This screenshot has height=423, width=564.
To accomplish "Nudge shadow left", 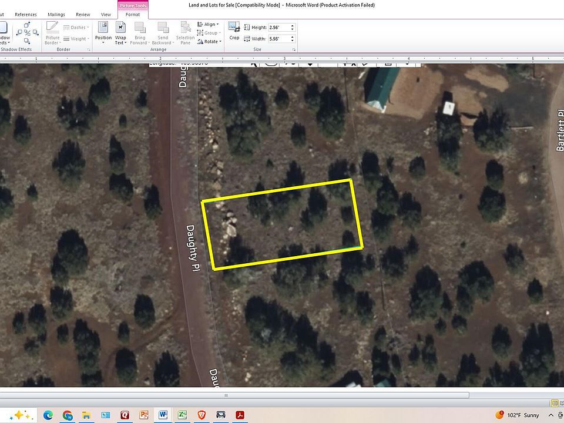I will (x=19, y=33).
